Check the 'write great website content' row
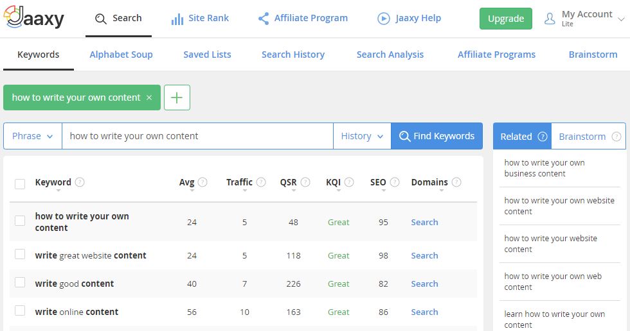 click(20, 254)
